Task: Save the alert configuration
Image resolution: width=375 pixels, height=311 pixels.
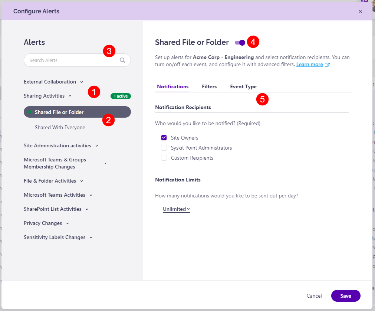Action: [x=345, y=296]
